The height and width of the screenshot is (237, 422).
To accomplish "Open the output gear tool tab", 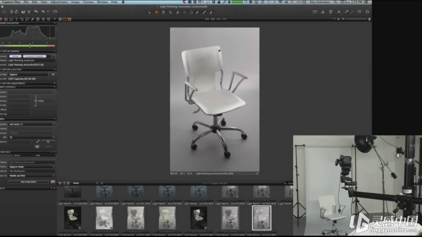I will (x=48, y=19).
